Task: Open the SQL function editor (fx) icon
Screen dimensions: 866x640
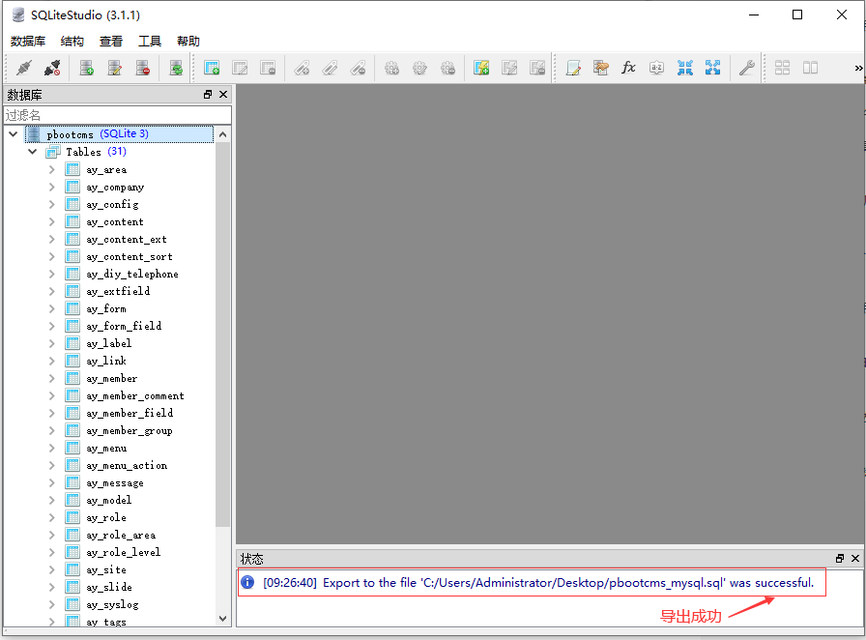Action: click(628, 68)
